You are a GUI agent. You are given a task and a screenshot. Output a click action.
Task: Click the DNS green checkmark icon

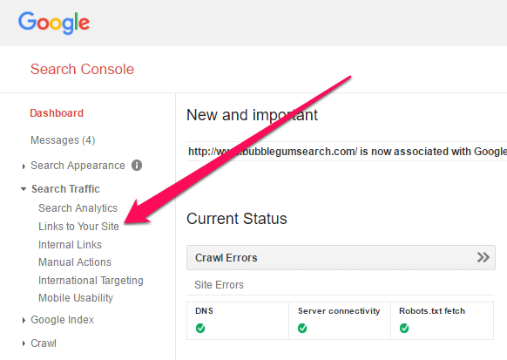tap(200, 329)
